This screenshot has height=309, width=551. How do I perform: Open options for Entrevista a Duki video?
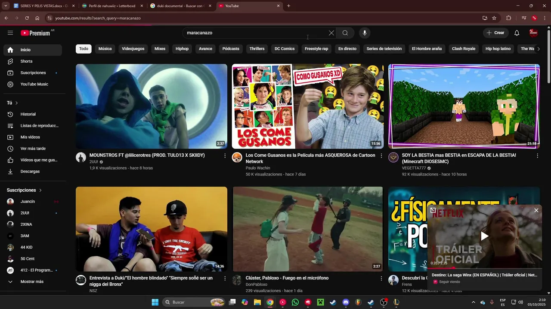click(x=225, y=279)
